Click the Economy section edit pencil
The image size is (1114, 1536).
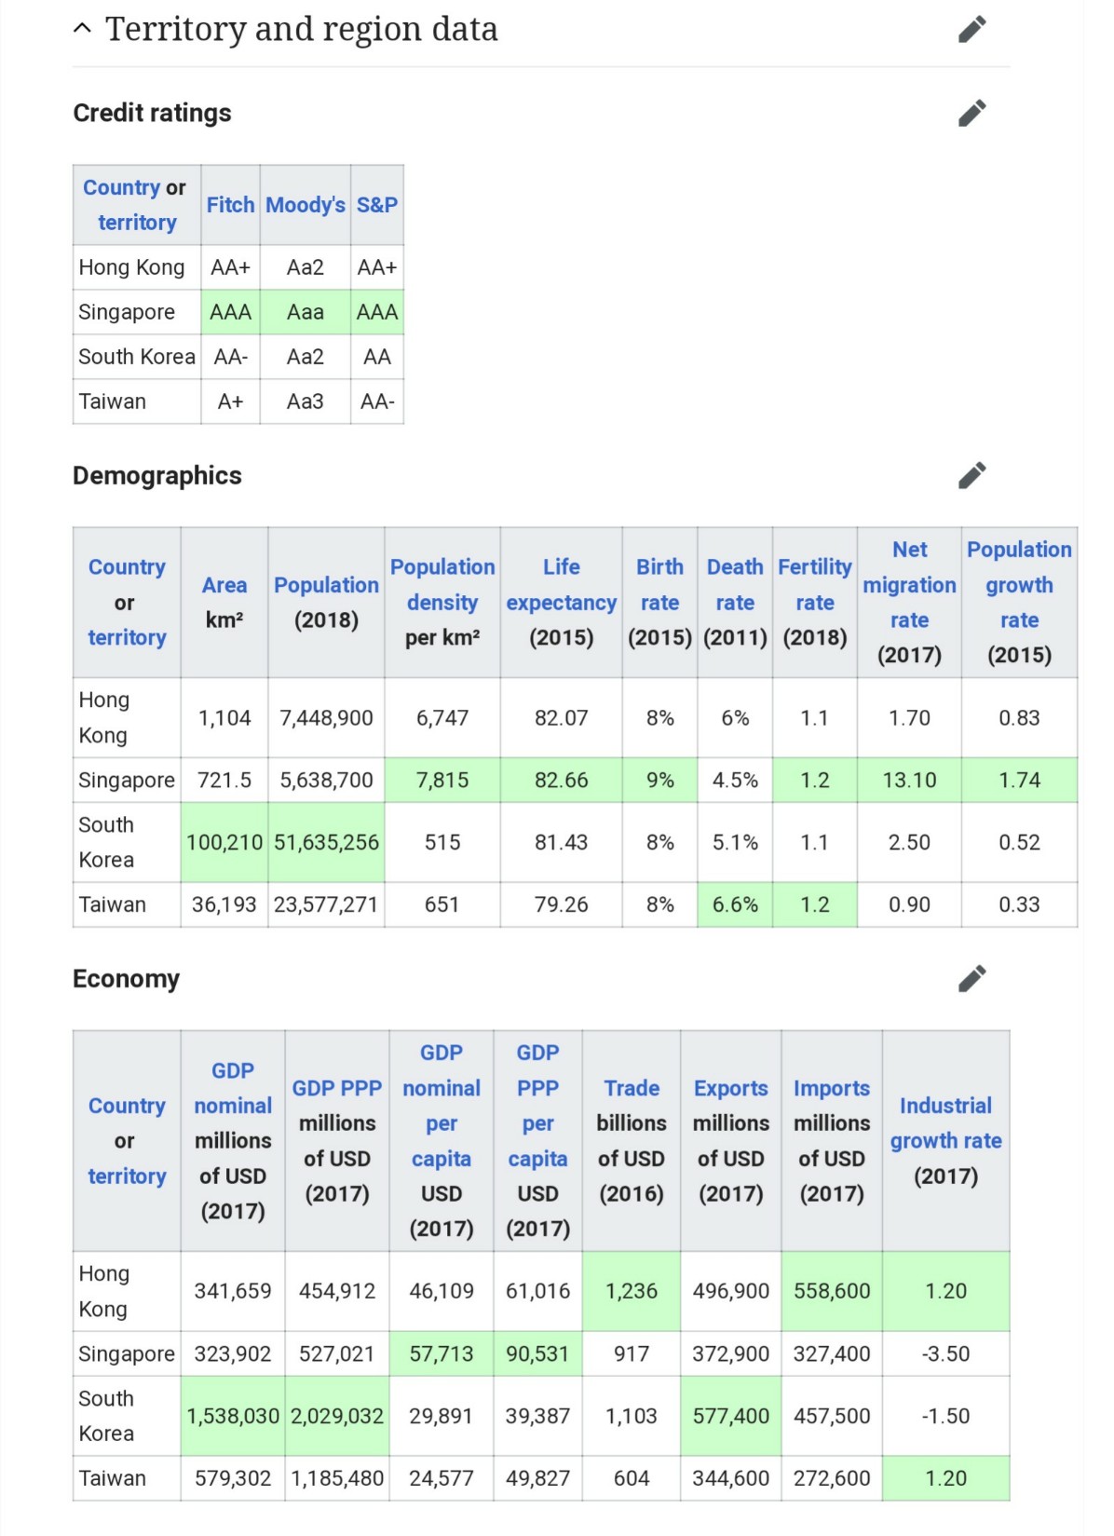pos(971,978)
